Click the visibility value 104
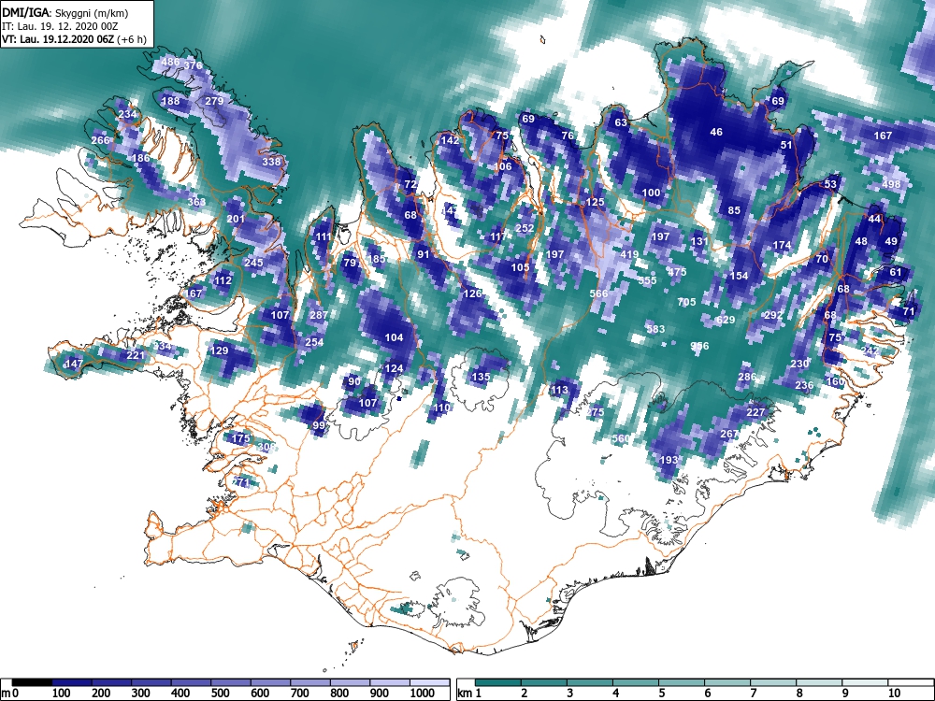This screenshot has width=935, height=701. [395, 337]
